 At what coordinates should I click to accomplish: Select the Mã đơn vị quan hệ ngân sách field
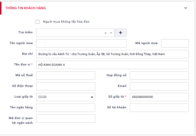pos(66,118)
